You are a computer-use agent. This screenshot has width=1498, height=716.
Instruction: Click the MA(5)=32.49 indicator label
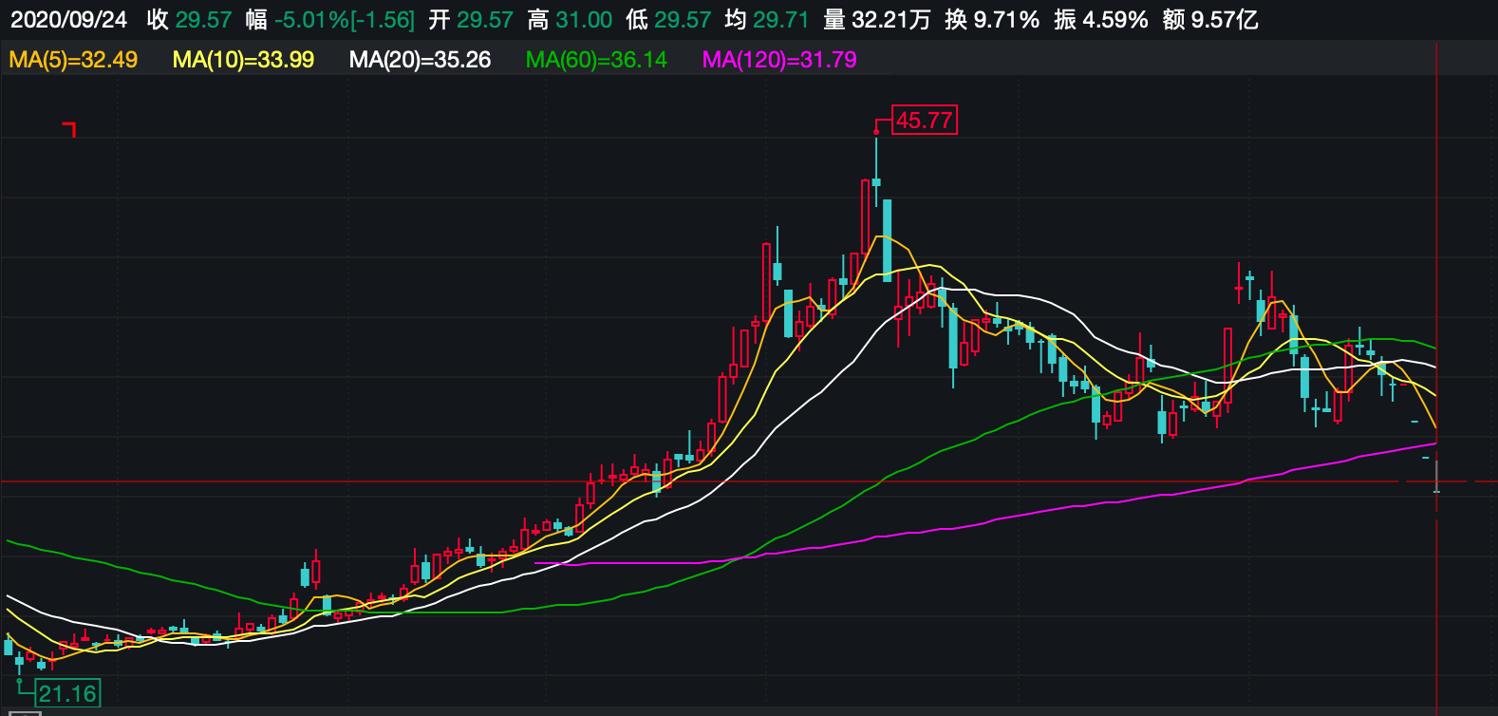pos(73,60)
